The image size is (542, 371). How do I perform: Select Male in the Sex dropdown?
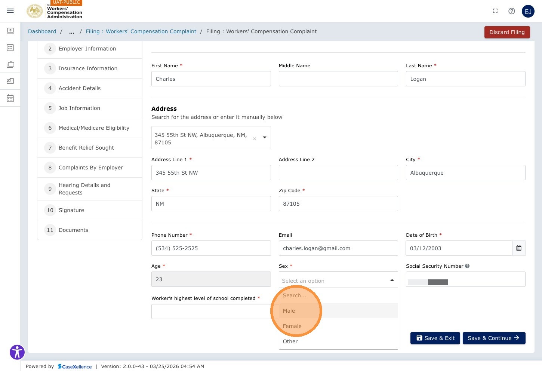(x=338, y=311)
